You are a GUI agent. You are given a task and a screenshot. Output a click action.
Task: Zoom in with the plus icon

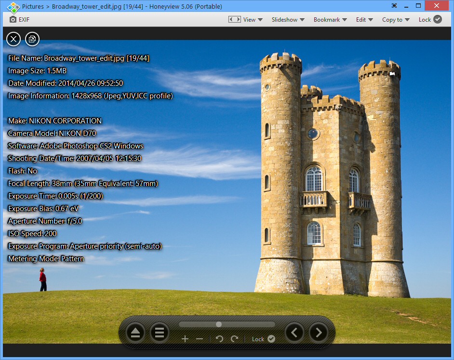coord(185,339)
